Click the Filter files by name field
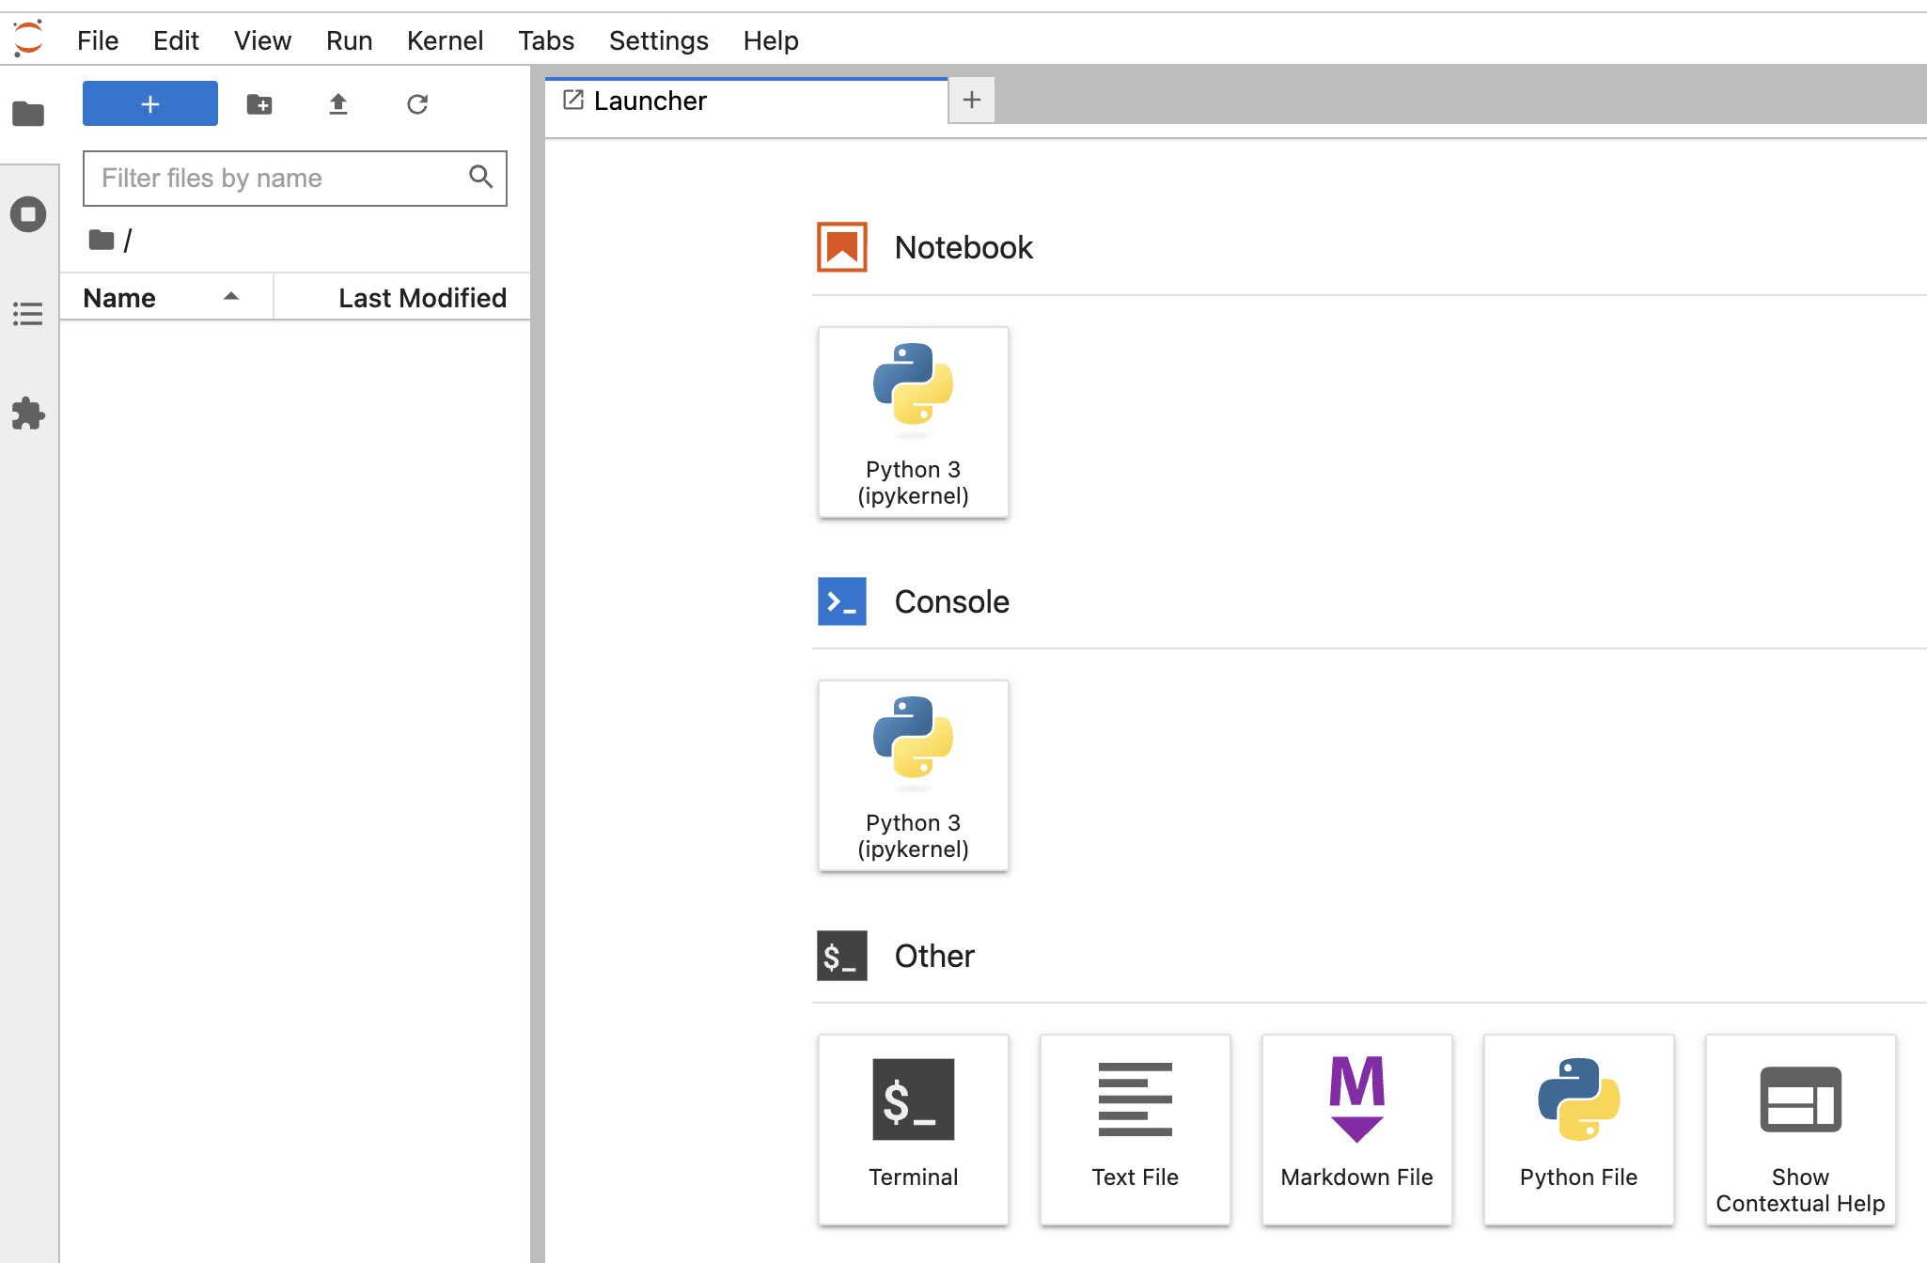This screenshot has height=1263, width=1927. point(277,179)
